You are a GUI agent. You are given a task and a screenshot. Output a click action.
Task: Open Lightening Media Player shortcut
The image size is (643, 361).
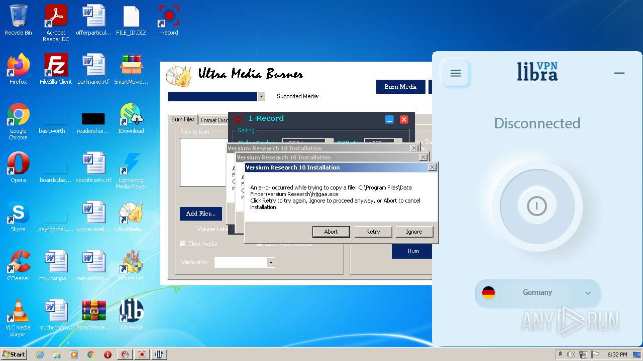[131, 171]
